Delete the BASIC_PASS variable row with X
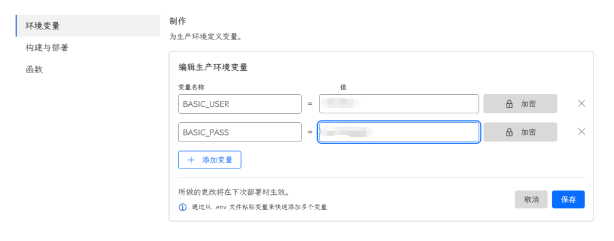614x241 pixels. coord(581,132)
